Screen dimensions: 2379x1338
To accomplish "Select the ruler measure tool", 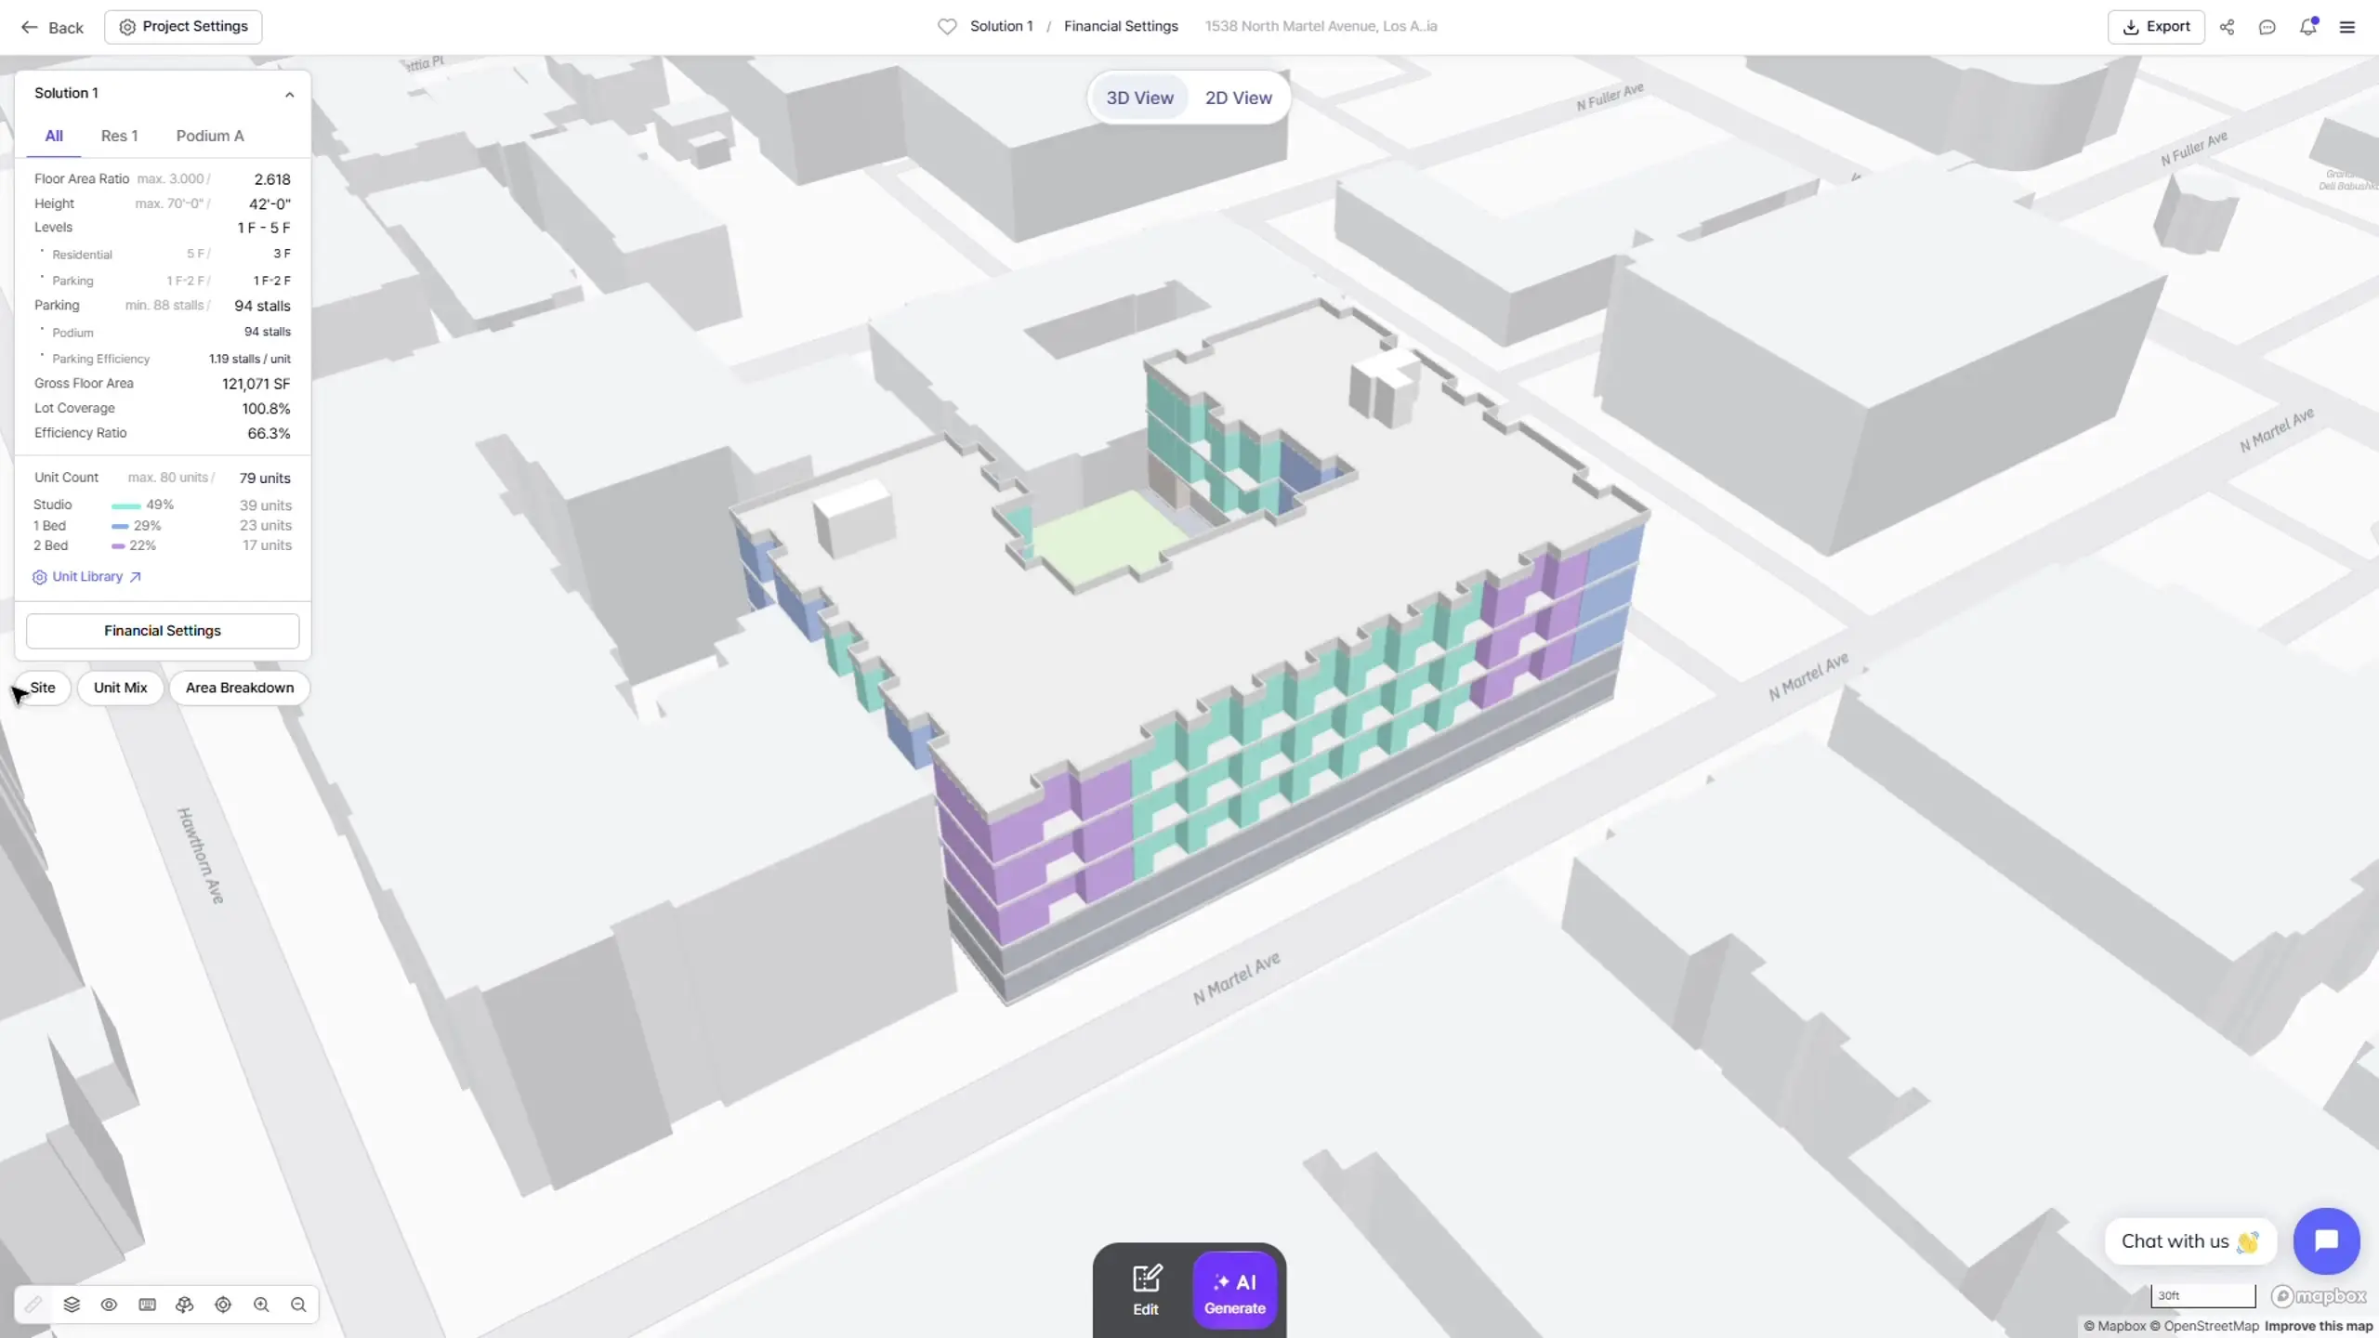I will (33, 1305).
